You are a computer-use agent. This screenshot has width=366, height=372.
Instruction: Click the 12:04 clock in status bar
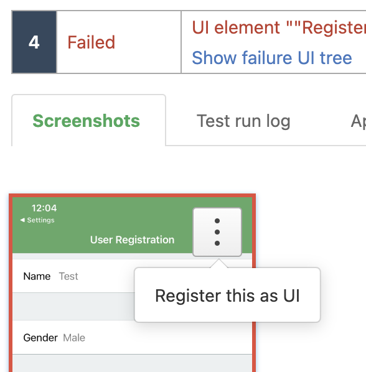point(44,208)
